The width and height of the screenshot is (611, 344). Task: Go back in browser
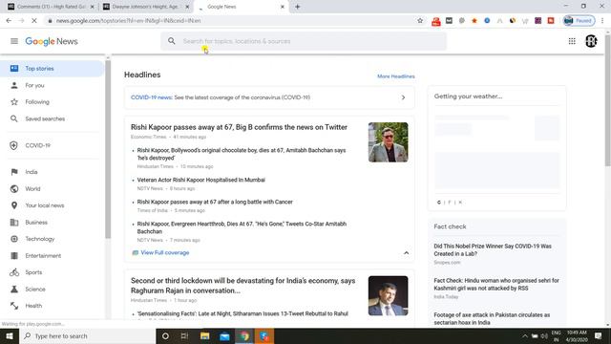[9, 21]
